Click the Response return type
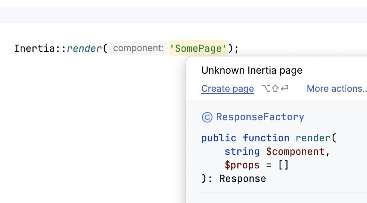Viewport: 367px width, 203px height. (x=243, y=179)
